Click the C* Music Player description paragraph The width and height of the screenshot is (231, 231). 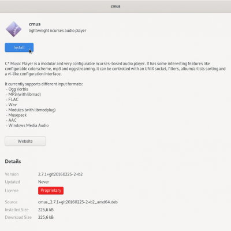pos(115,69)
